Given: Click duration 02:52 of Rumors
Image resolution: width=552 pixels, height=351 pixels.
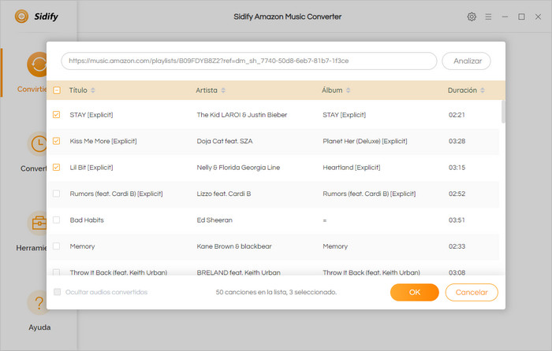Looking at the screenshot, I should click(x=457, y=194).
